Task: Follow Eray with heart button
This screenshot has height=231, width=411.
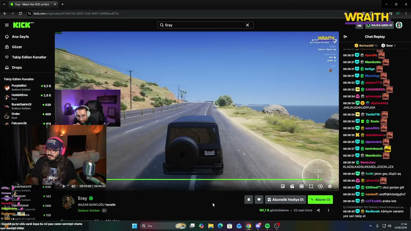Action: pos(259,200)
